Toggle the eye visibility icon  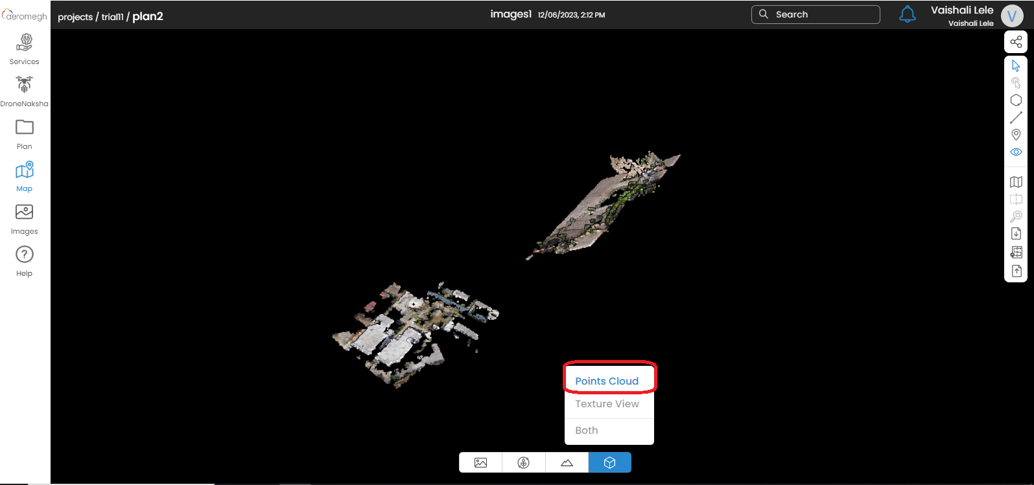[x=1016, y=152]
